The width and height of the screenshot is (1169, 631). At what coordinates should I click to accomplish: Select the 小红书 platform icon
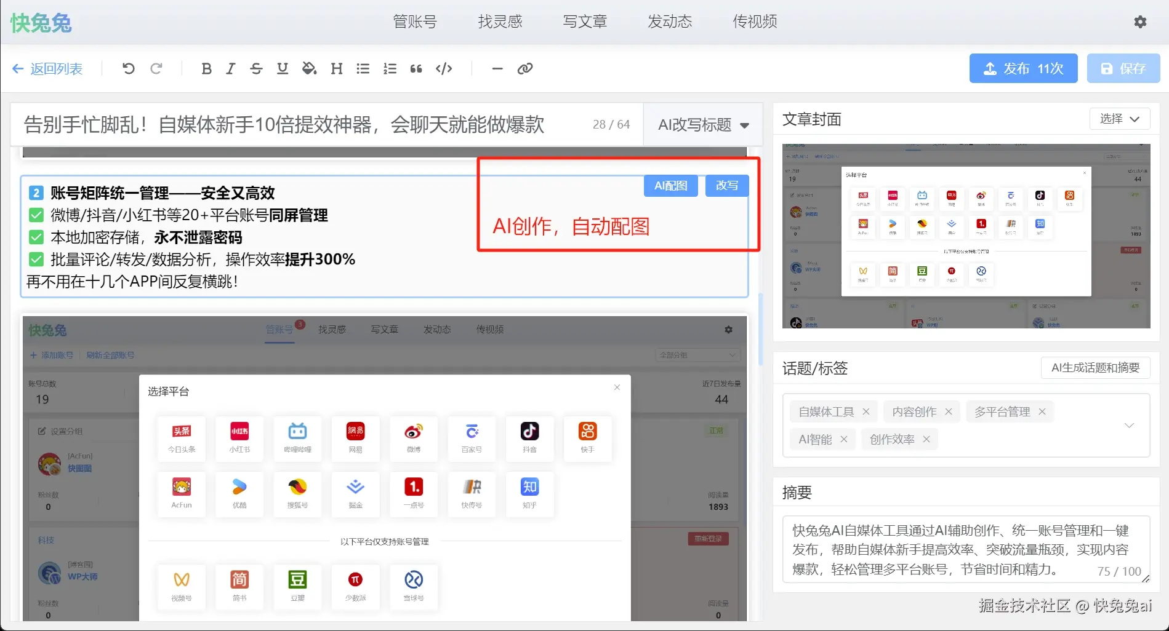(x=239, y=438)
